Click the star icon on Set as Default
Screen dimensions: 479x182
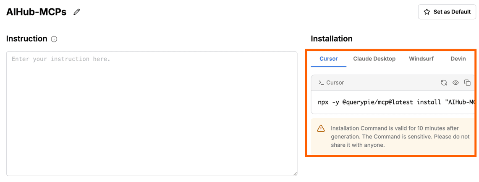[427, 12]
